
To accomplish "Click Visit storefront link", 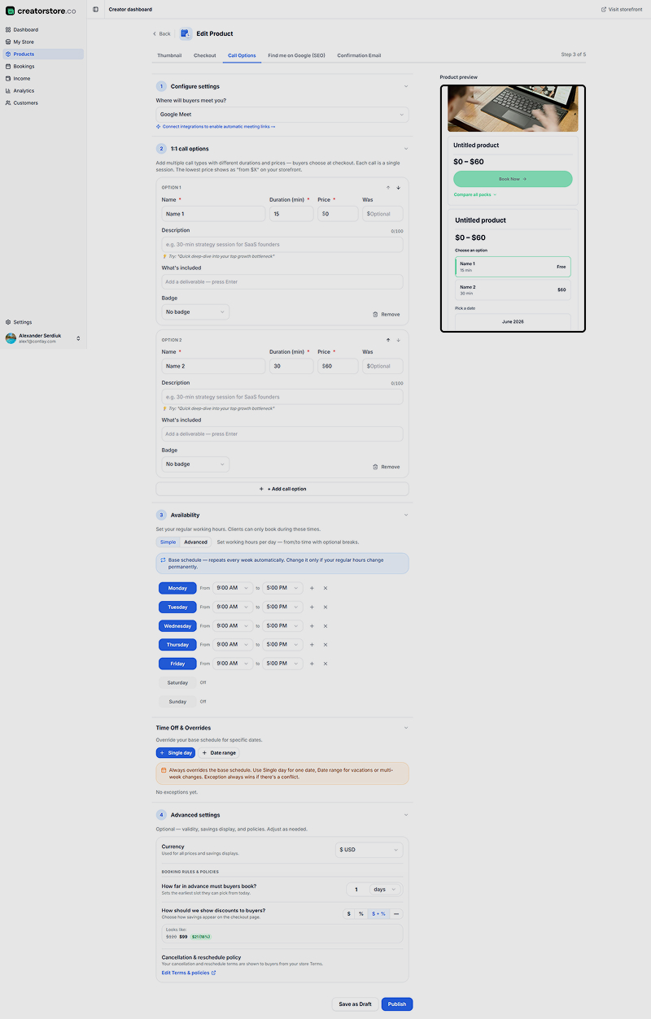I will click(622, 10).
